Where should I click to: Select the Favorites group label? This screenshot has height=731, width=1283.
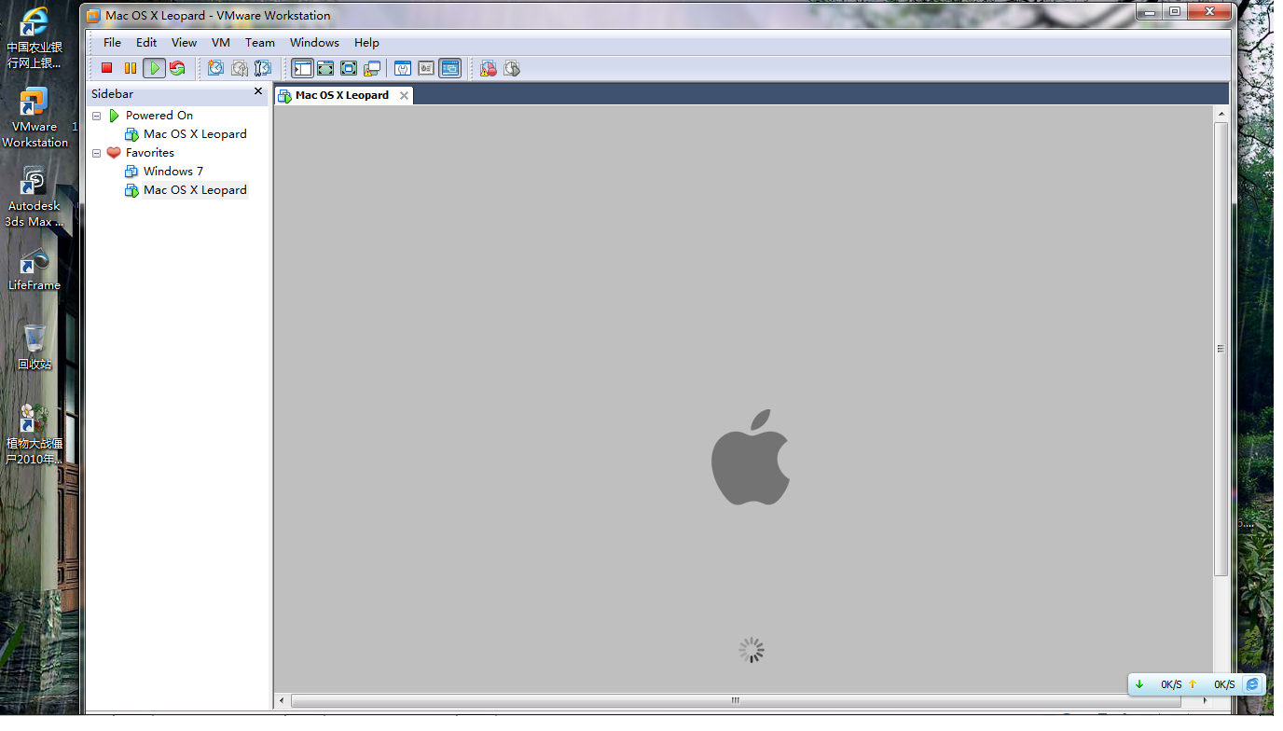[x=150, y=153]
